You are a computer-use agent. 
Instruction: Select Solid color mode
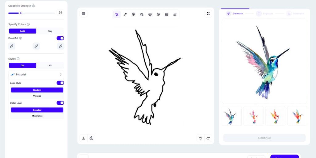coord(23,31)
